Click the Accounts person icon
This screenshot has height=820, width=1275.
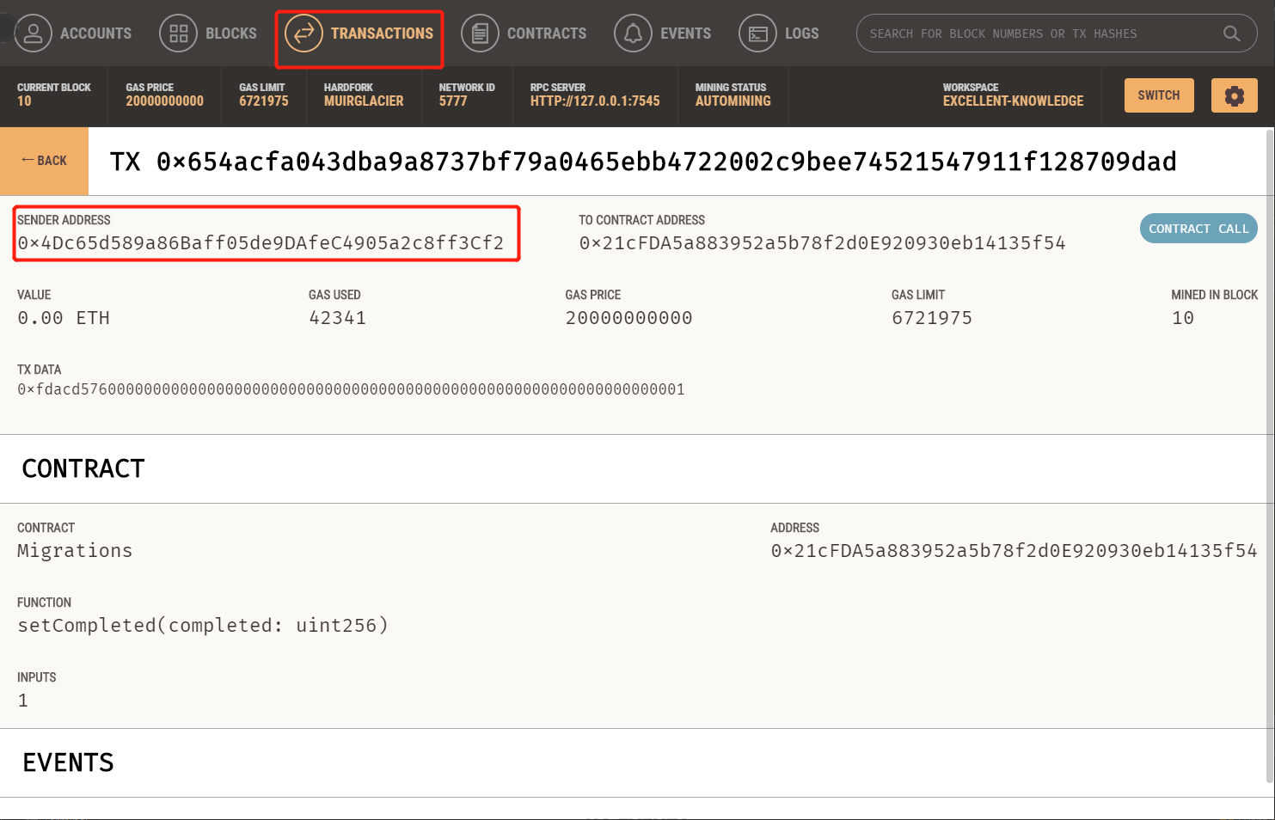(33, 34)
